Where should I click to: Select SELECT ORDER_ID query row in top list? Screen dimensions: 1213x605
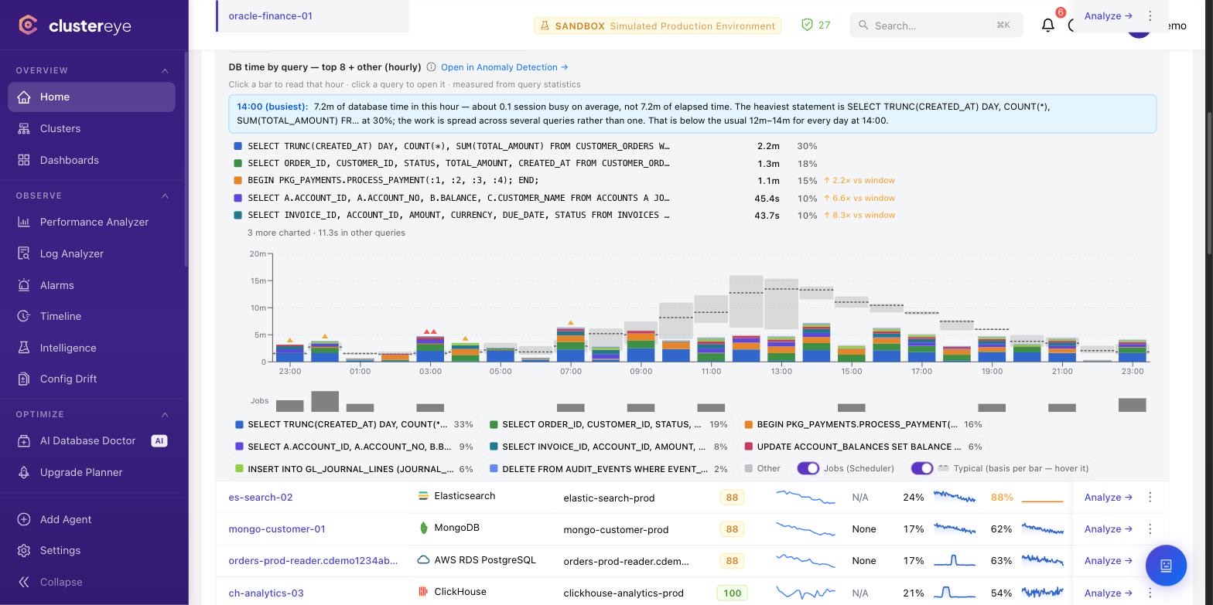coord(565,164)
